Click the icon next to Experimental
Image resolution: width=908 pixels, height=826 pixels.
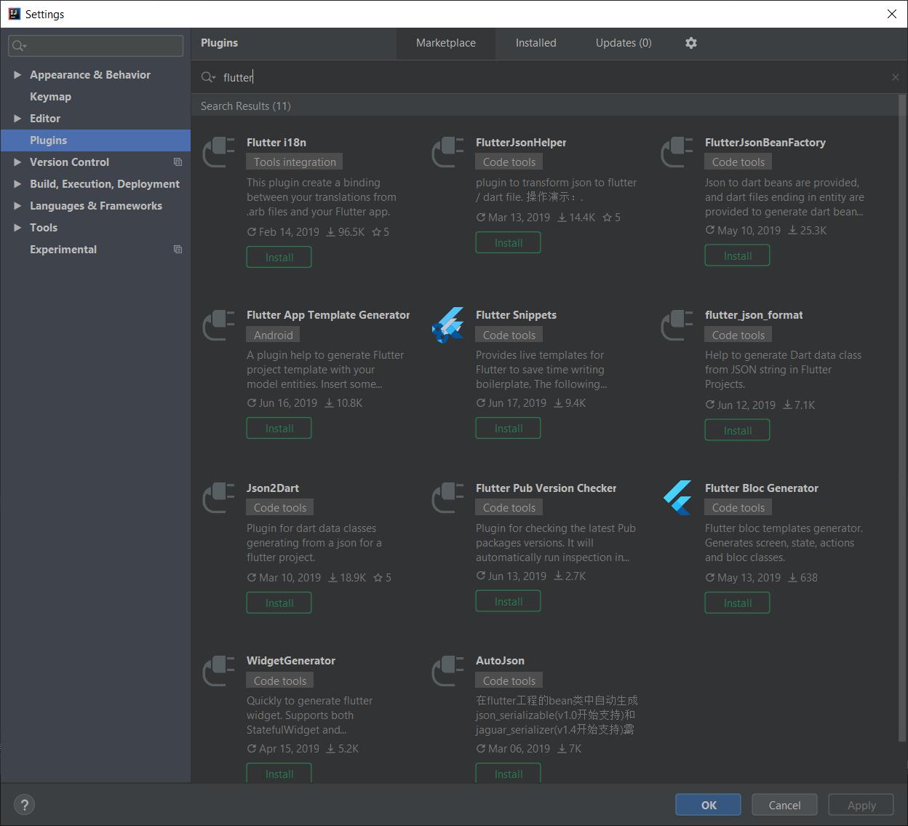[178, 249]
